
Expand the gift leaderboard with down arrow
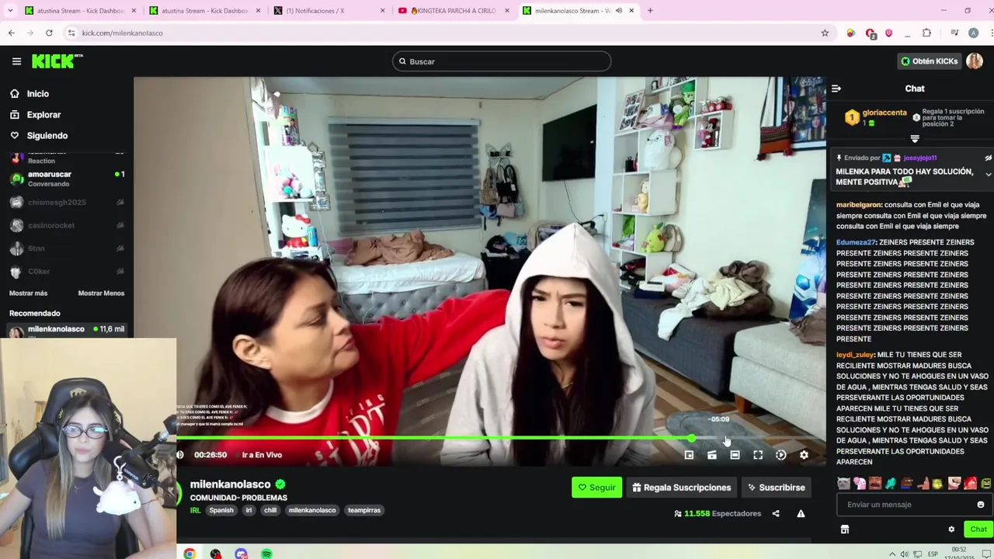[x=914, y=139]
